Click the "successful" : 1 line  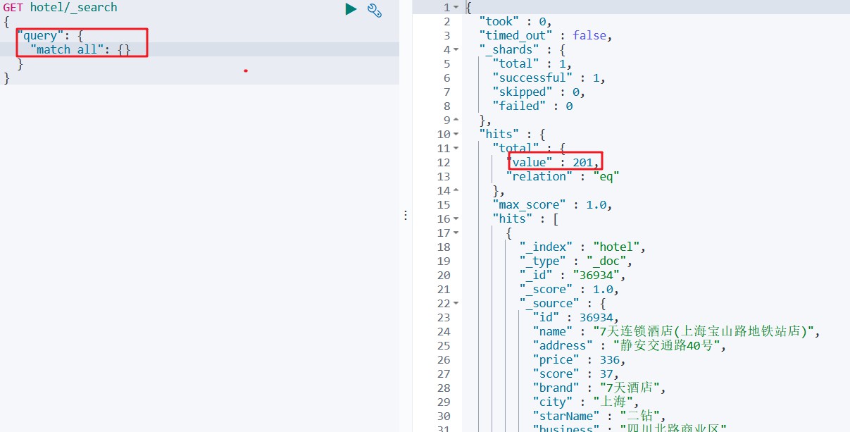[549, 78]
